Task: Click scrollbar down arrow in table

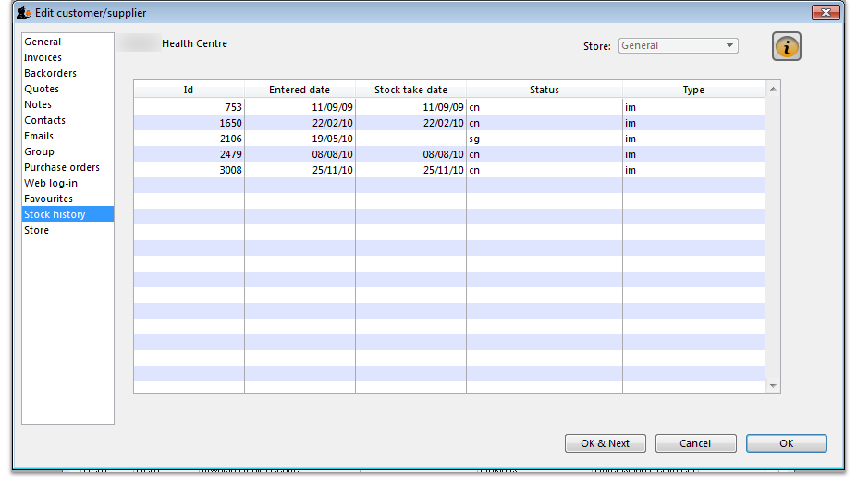Action: (x=773, y=386)
